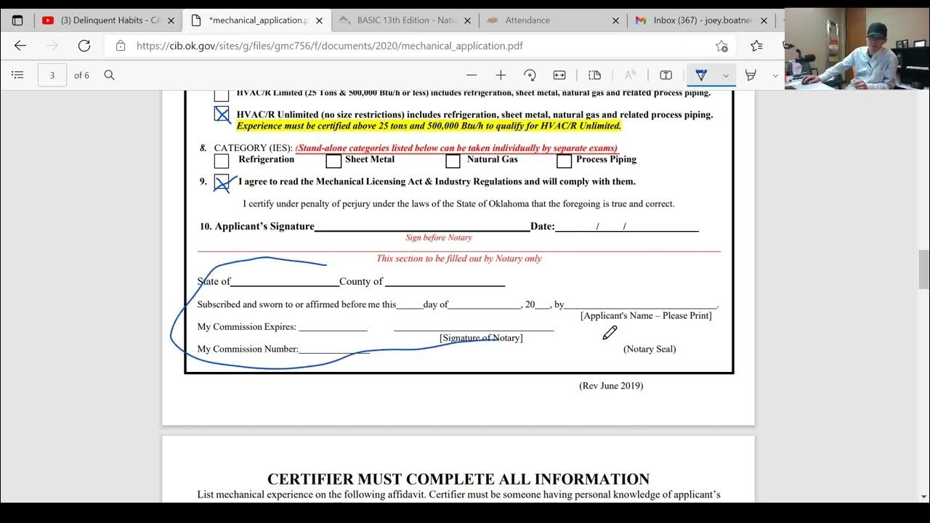
Task: Switch the page view layout icon
Action: pyautogui.click(x=594, y=75)
